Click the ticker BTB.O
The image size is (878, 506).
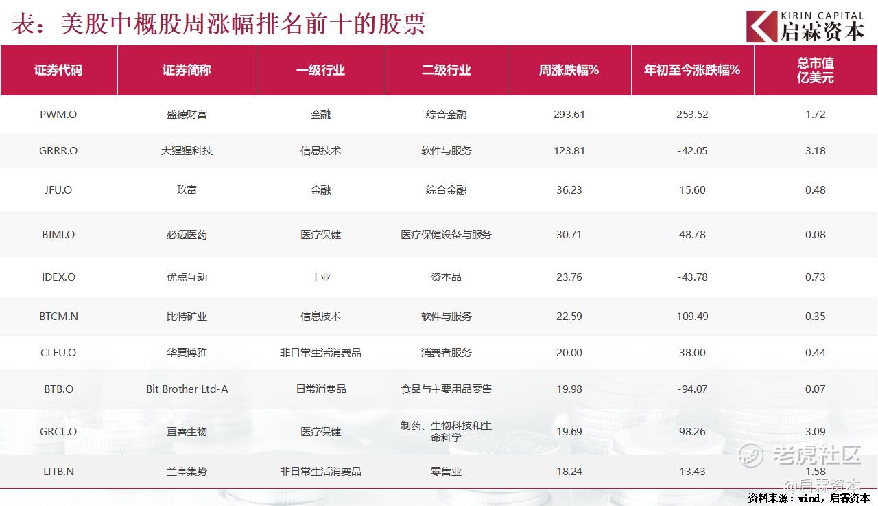pos(58,389)
